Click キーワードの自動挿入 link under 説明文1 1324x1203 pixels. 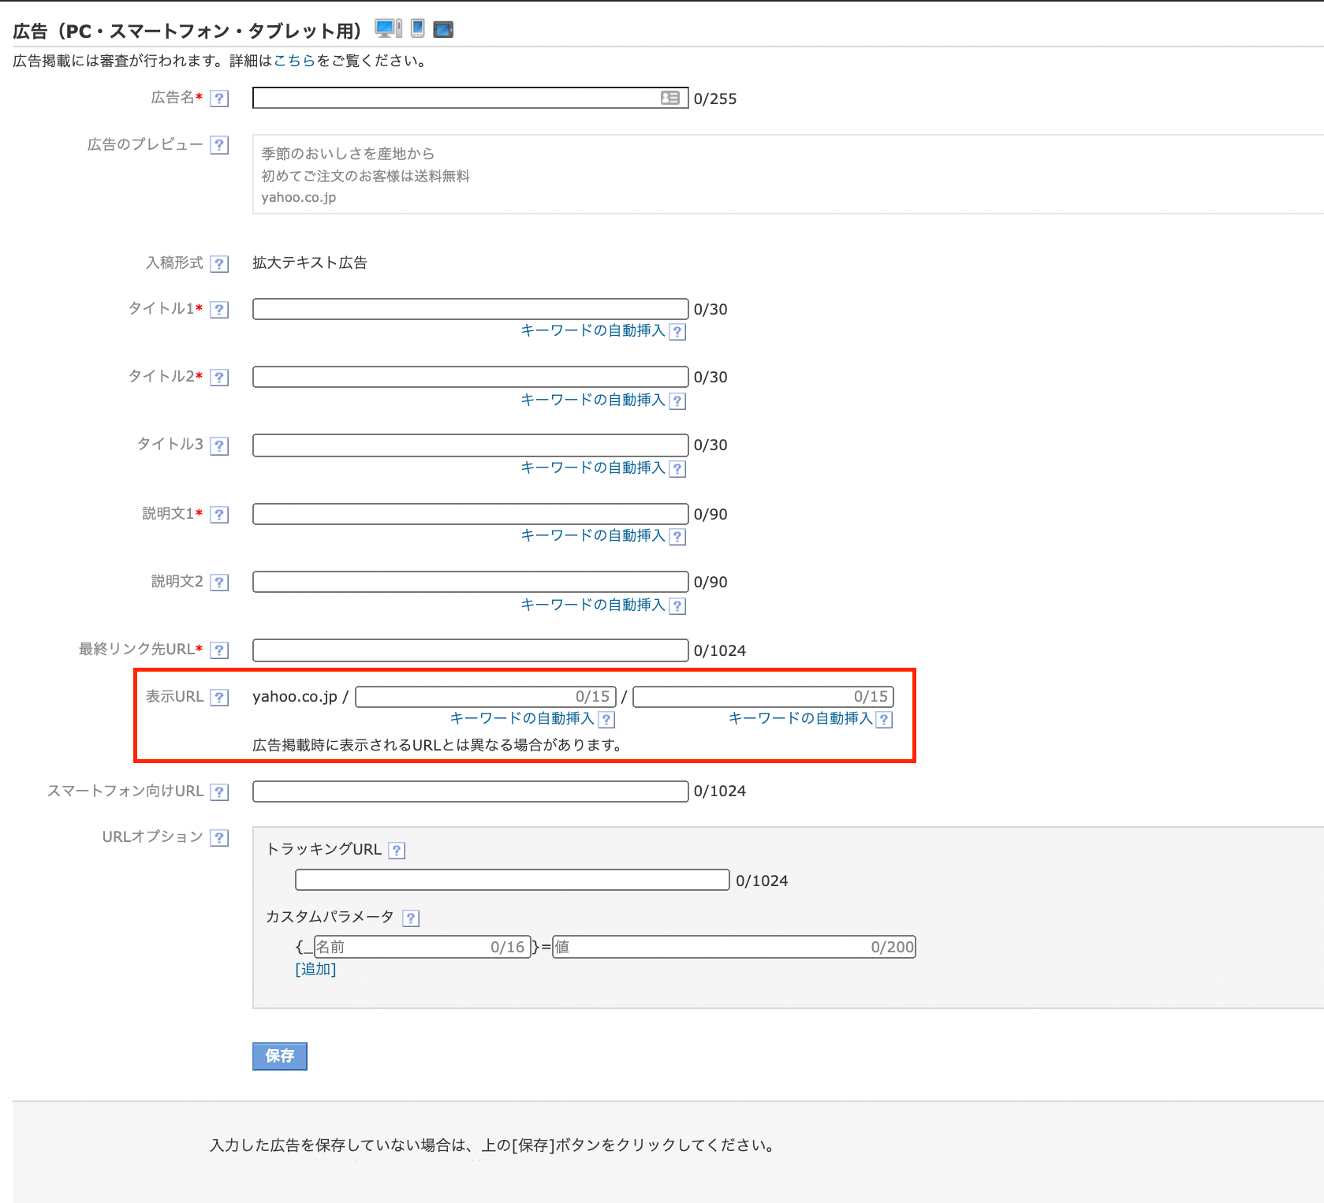point(593,535)
